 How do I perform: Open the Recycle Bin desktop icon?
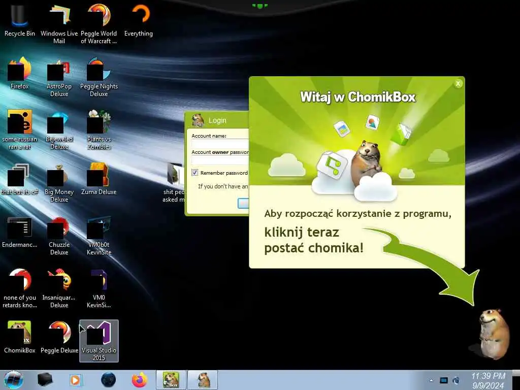[x=19, y=20]
